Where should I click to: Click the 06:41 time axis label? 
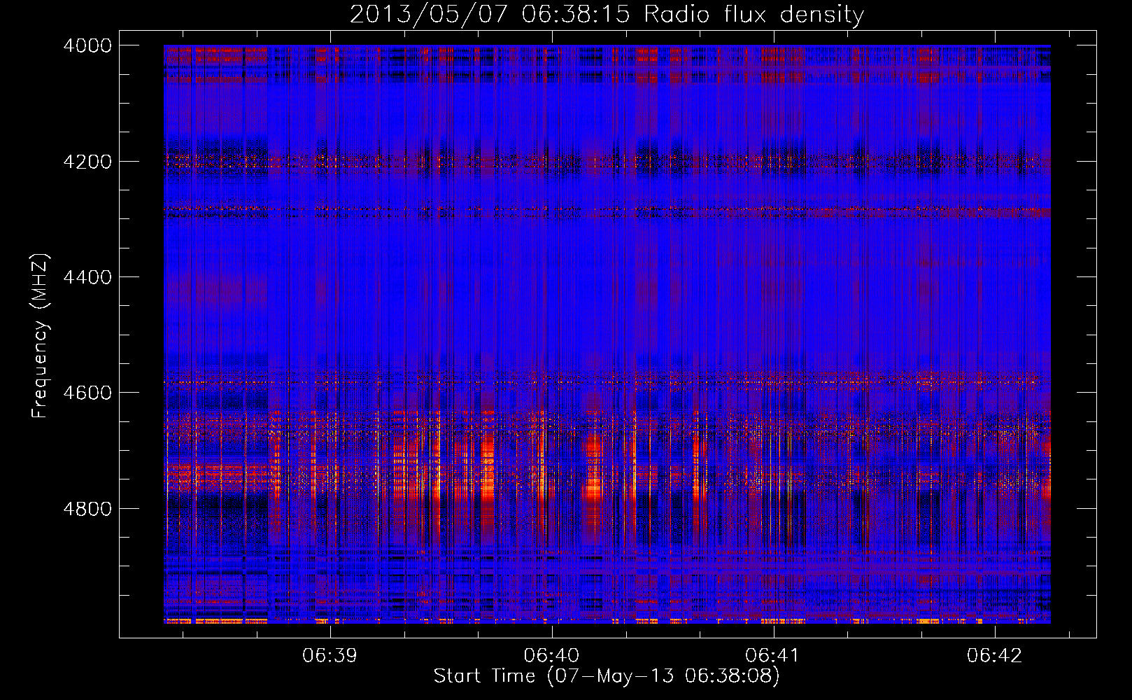[773, 655]
